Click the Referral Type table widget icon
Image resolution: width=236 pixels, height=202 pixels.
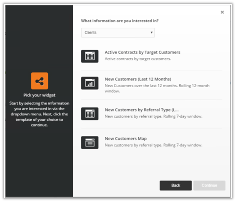90,114
